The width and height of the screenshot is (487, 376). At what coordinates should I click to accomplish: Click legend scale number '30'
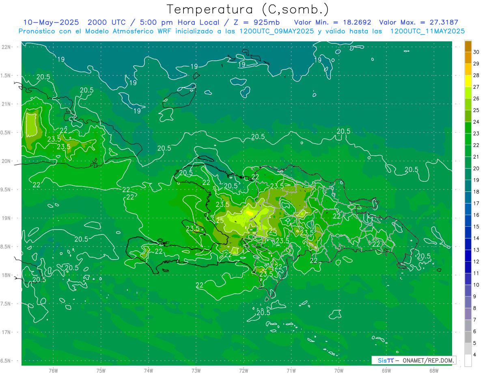476,52
